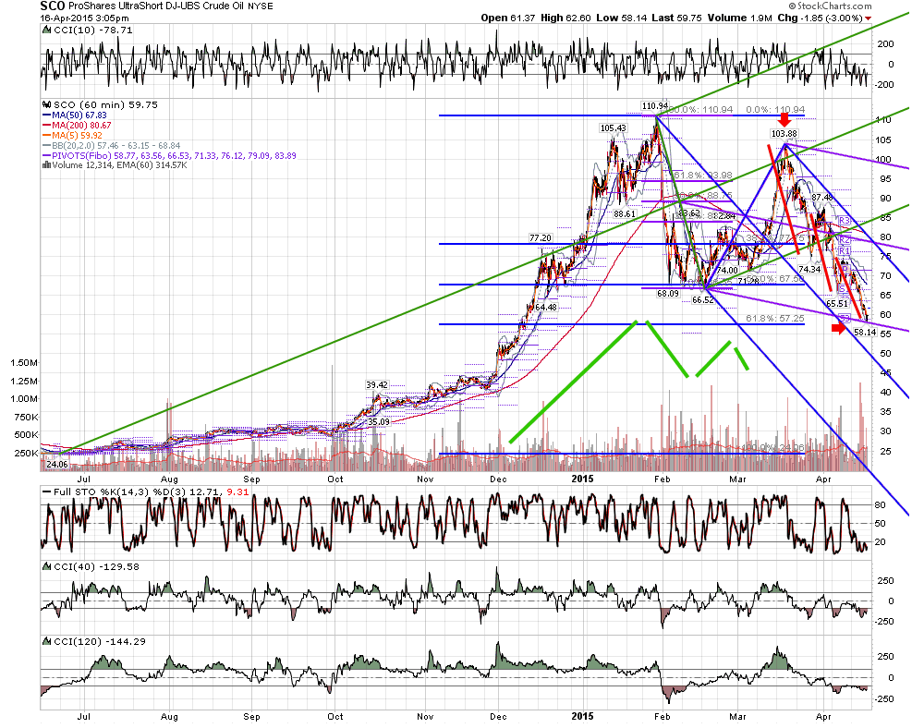This screenshot has height=728, width=912.
Task: Click the MA(200) 80.67 legend entry
Action: pyautogui.click(x=81, y=126)
